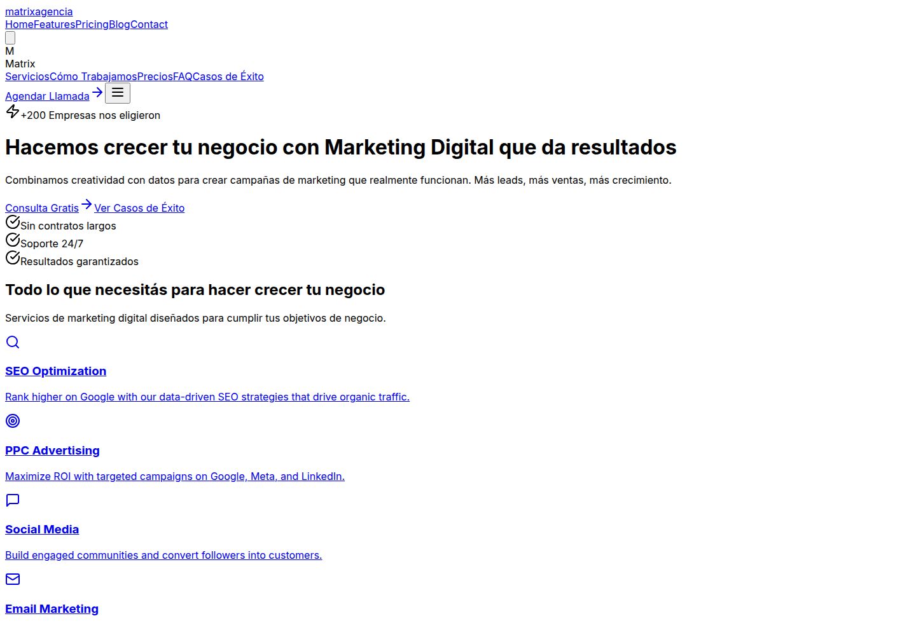
Task: Click the arrow icon after Agendar Llamada
Action: [97, 92]
